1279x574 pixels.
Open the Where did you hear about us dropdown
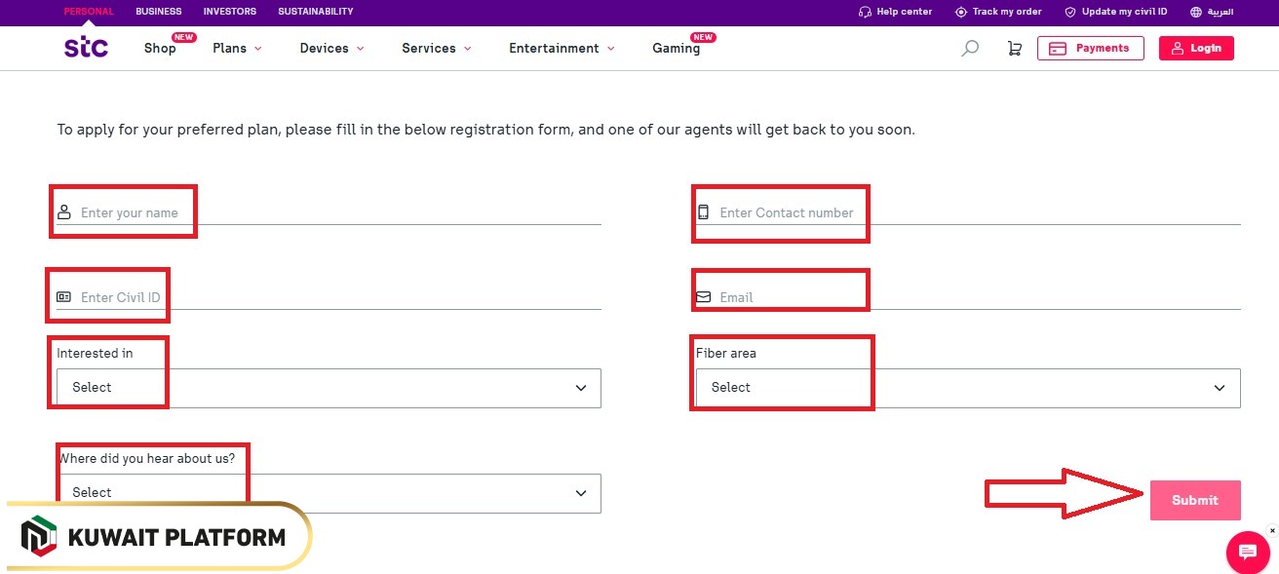[329, 493]
